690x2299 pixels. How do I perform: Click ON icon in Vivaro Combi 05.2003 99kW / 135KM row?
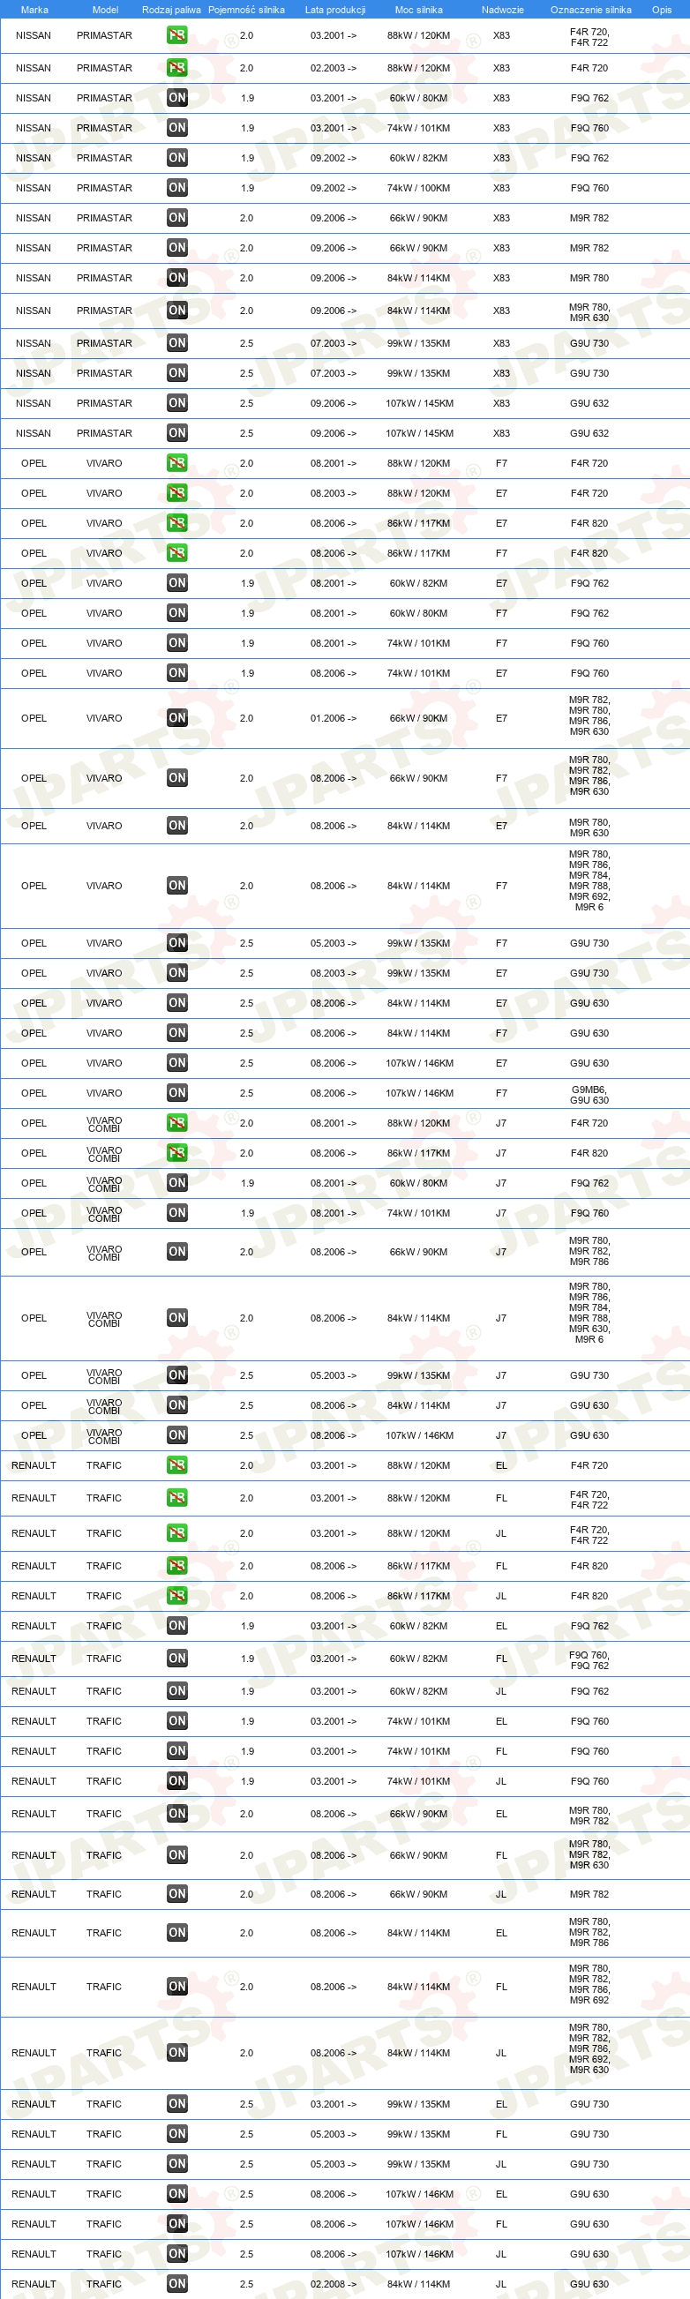pyautogui.click(x=176, y=1375)
